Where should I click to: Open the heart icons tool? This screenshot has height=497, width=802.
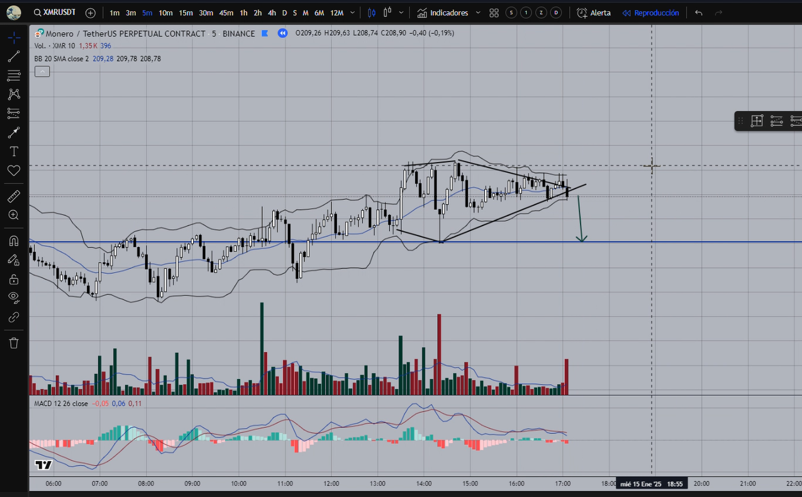[x=14, y=170]
